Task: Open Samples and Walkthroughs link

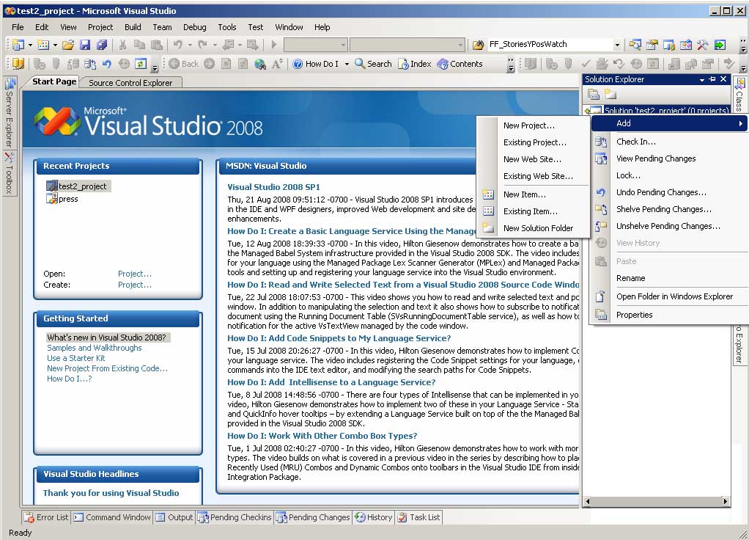Action: (x=94, y=348)
